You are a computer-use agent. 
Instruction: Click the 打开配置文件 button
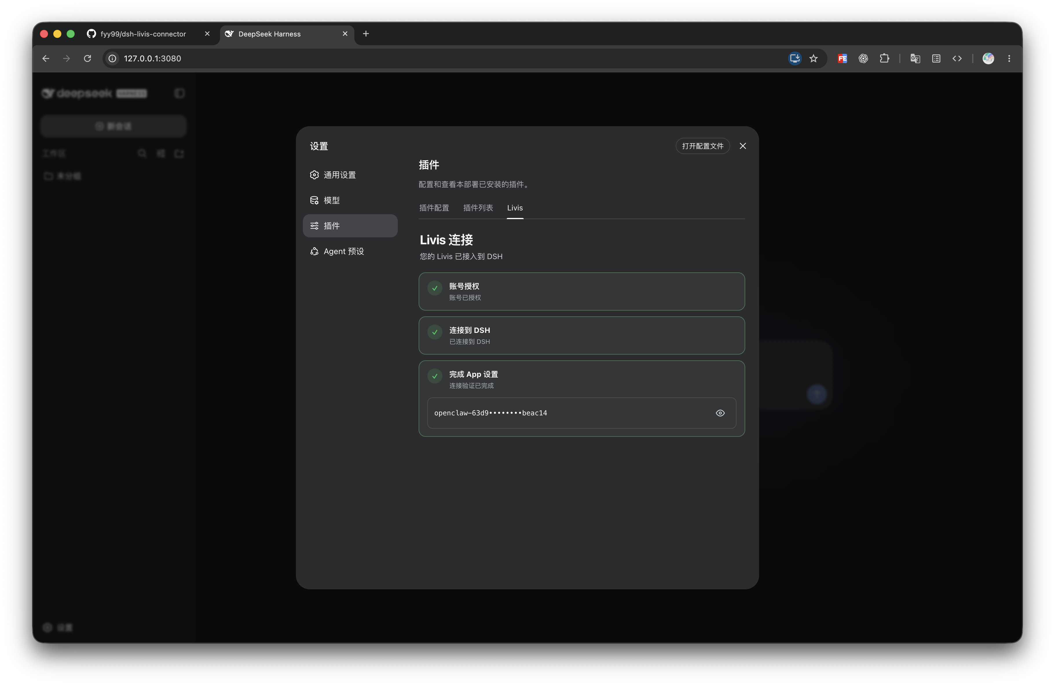pyautogui.click(x=703, y=146)
